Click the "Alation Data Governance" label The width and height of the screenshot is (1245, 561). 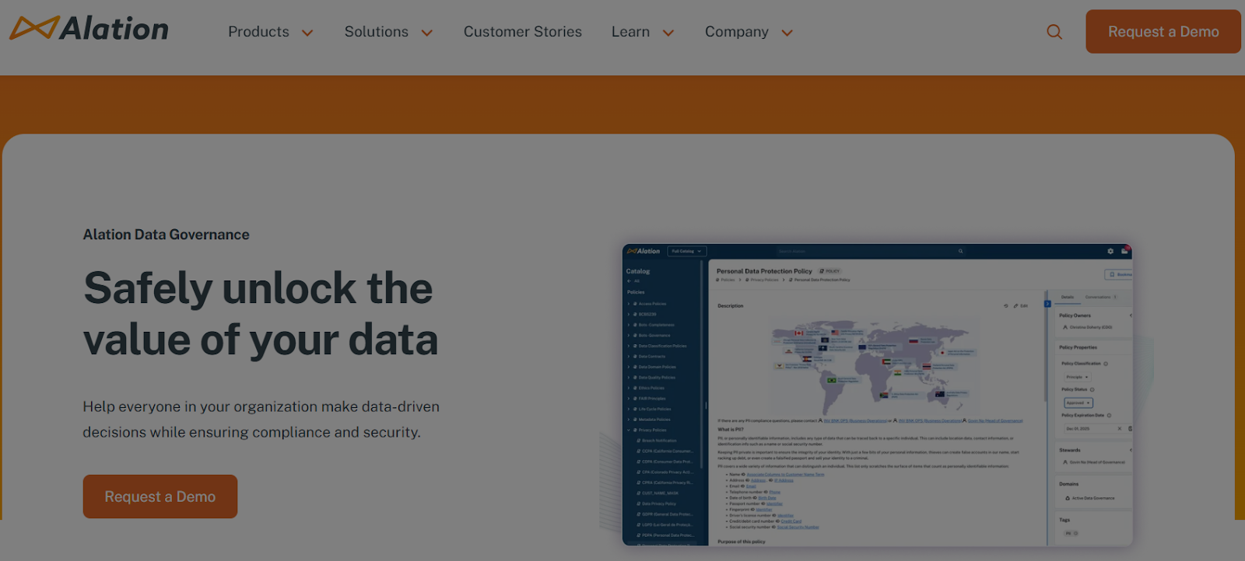tap(167, 235)
